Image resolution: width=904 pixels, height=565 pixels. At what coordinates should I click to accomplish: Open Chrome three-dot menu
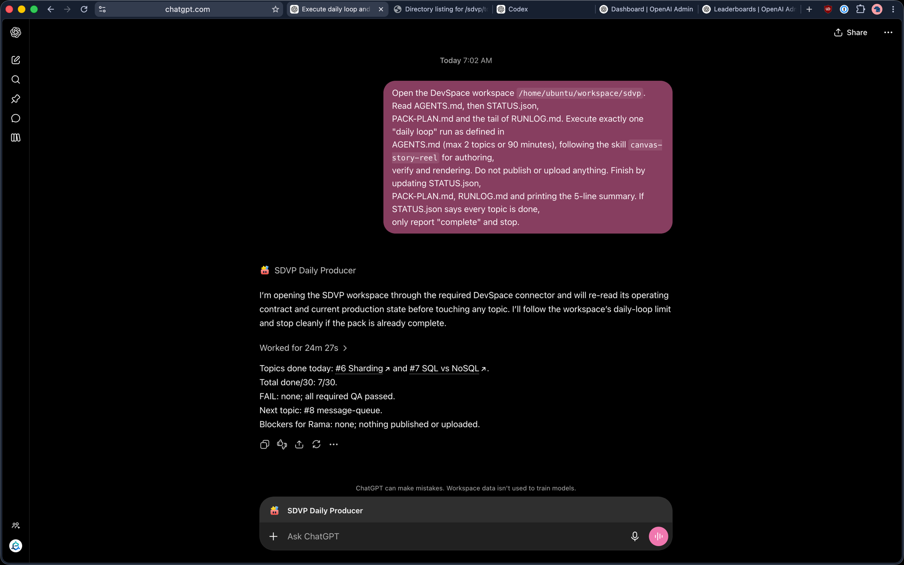[893, 9]
